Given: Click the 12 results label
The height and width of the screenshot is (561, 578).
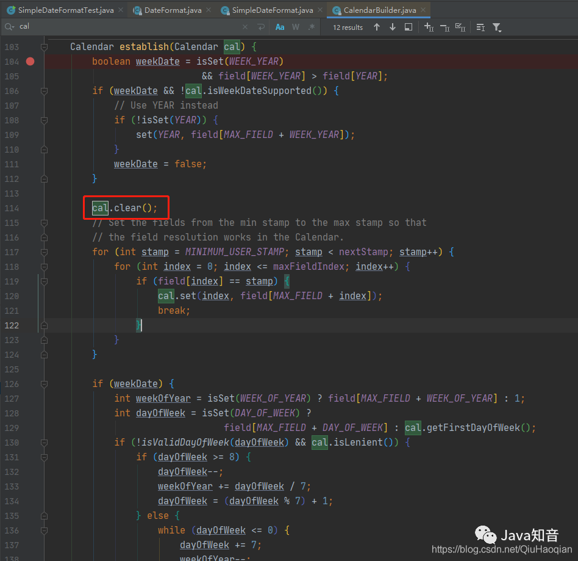Looking at the screenshot, I should tap(348, 27).
